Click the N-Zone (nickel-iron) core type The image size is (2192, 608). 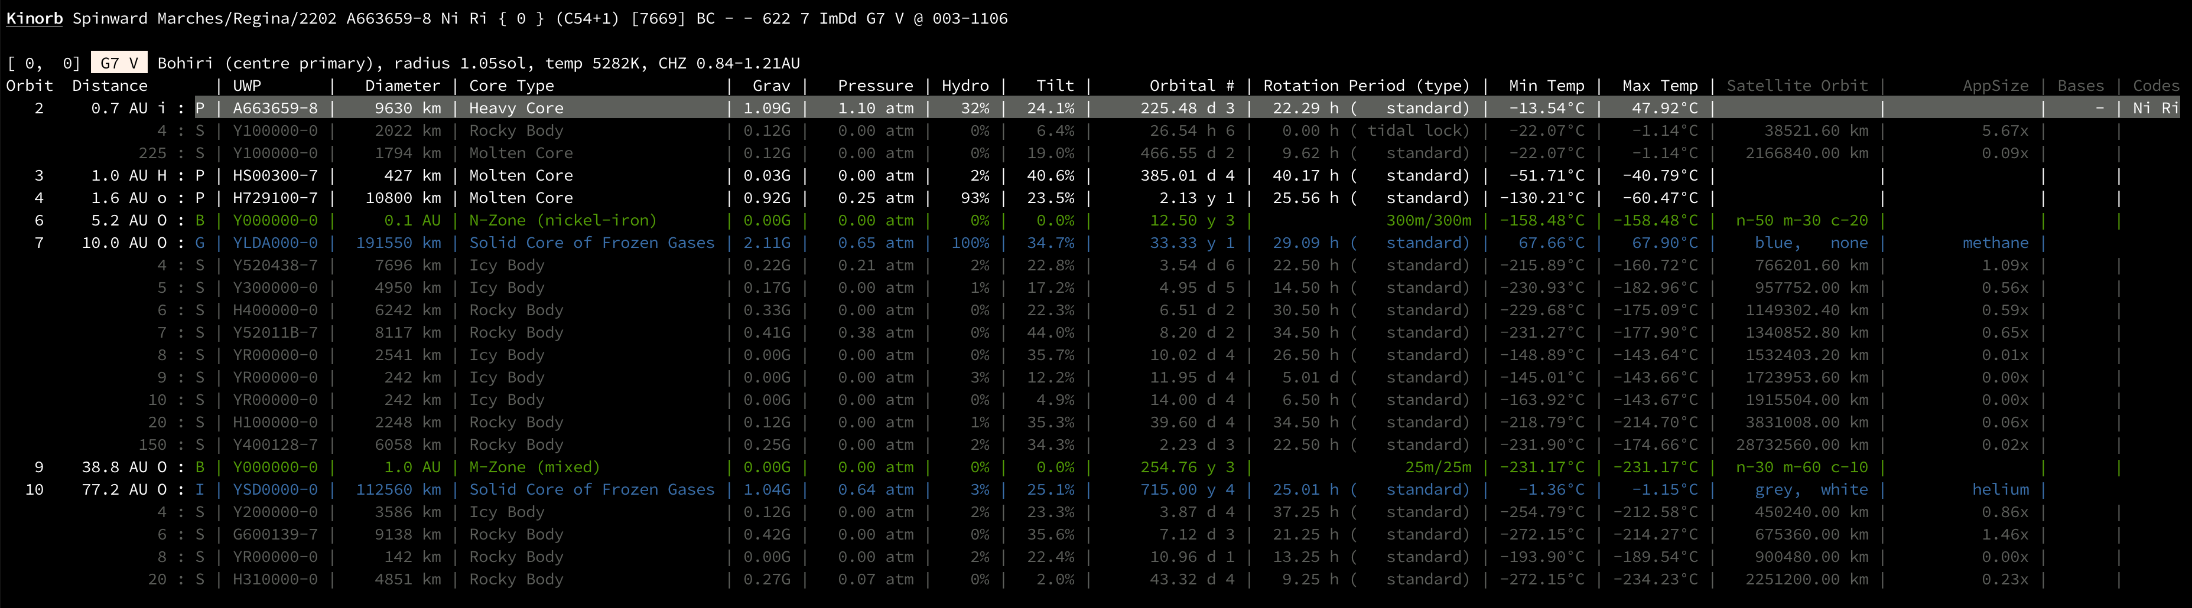[563, 220]
